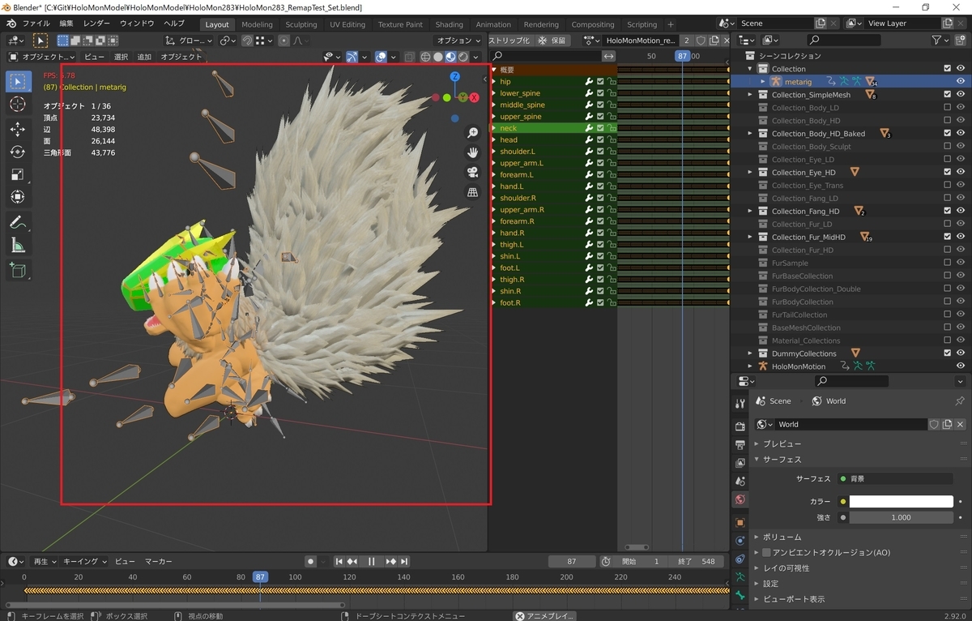
Task: Activate the Transform tool
Action: [18, 197]
